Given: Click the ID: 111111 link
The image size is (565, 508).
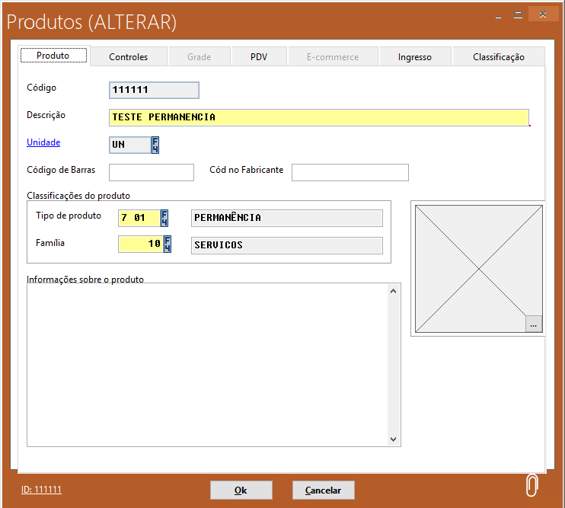Looking at the screenshot, I should [x=41, y=490].
